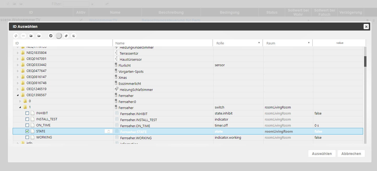Click the vertical scrollbar thumb in list

click(365, 61)
